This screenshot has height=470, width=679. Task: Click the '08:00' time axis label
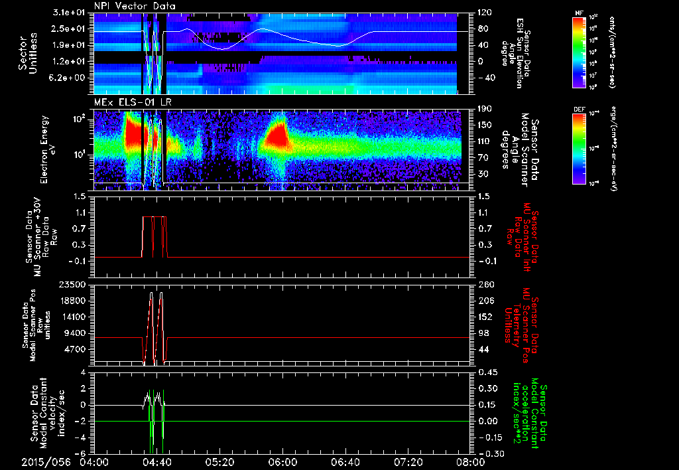pos(470,462)
